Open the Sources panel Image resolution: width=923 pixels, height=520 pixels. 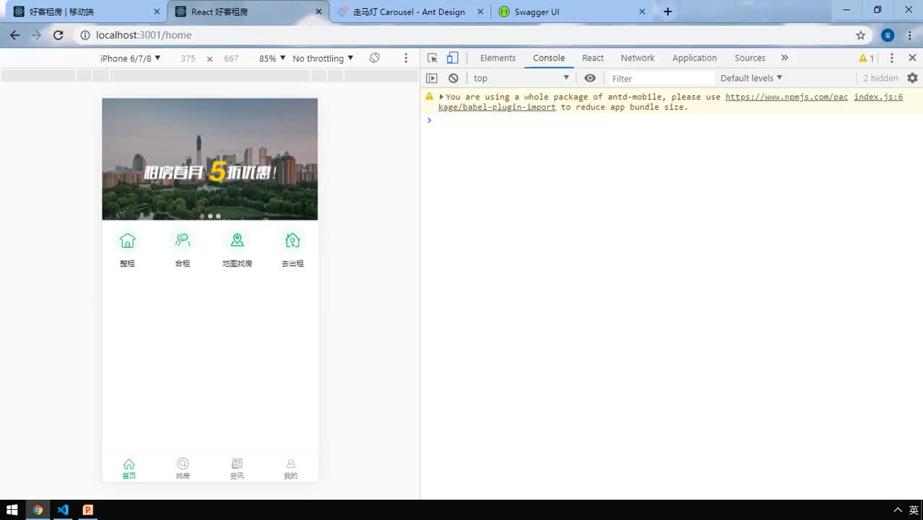(x=750, y=58)
